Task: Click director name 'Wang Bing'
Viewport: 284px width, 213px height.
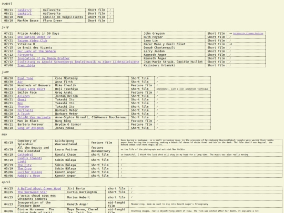Action: coord(63,121)
